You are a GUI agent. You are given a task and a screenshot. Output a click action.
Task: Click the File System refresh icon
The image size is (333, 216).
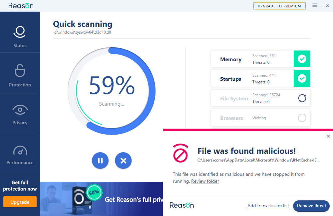[302, 98]
